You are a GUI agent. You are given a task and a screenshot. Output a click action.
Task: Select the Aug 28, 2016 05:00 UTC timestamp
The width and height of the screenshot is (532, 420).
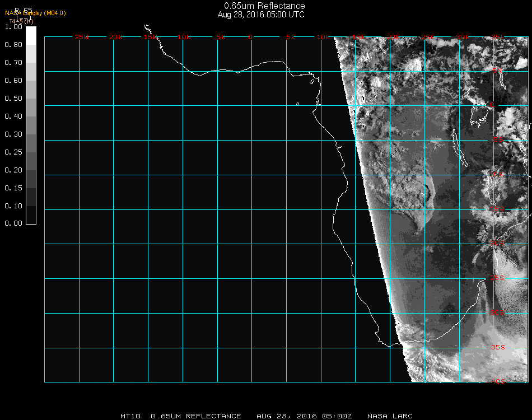point(261,15)
